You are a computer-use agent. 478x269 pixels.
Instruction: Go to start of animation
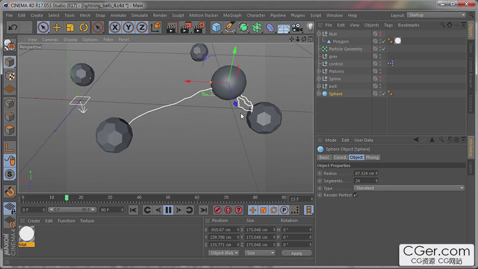(133, 210)
